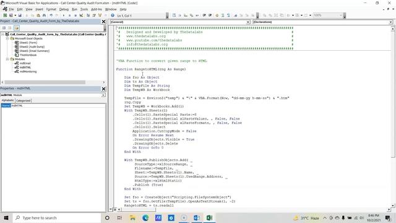Click the taskbar search box

pyautogui.click(x=57, y=217)
